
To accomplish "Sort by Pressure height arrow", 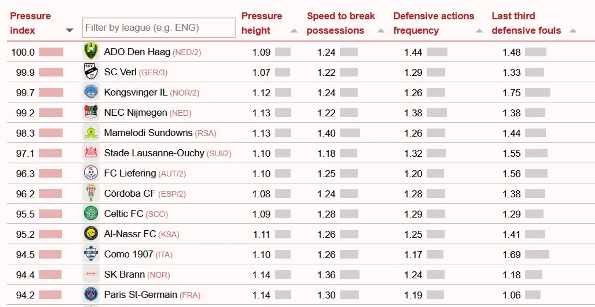I will [x=294, y=31].
